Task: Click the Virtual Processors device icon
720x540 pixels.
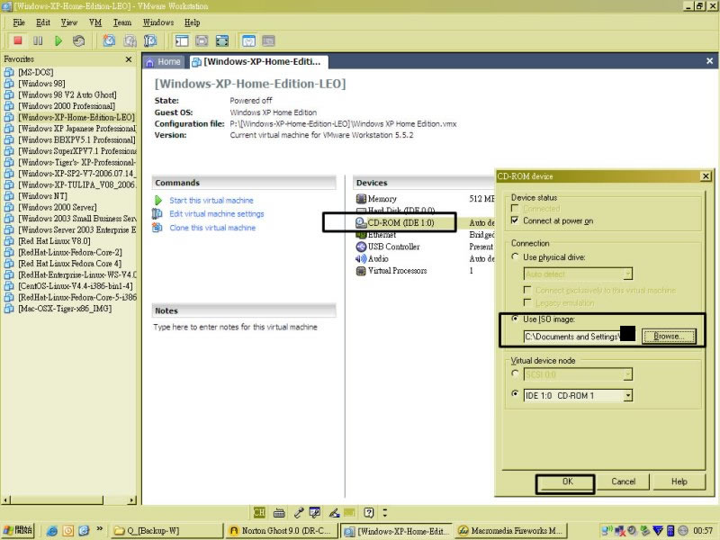Action: tap(361, 271)
